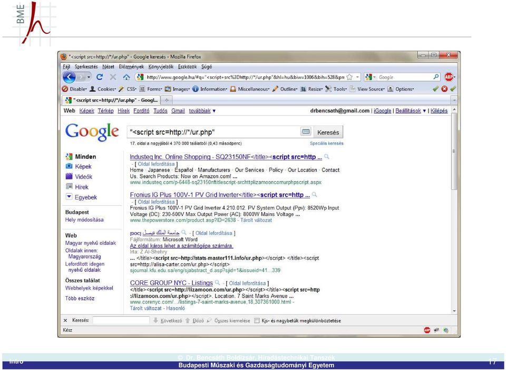Click the Adblock Plus icon in status bar
506x370 pixels.
427,330
